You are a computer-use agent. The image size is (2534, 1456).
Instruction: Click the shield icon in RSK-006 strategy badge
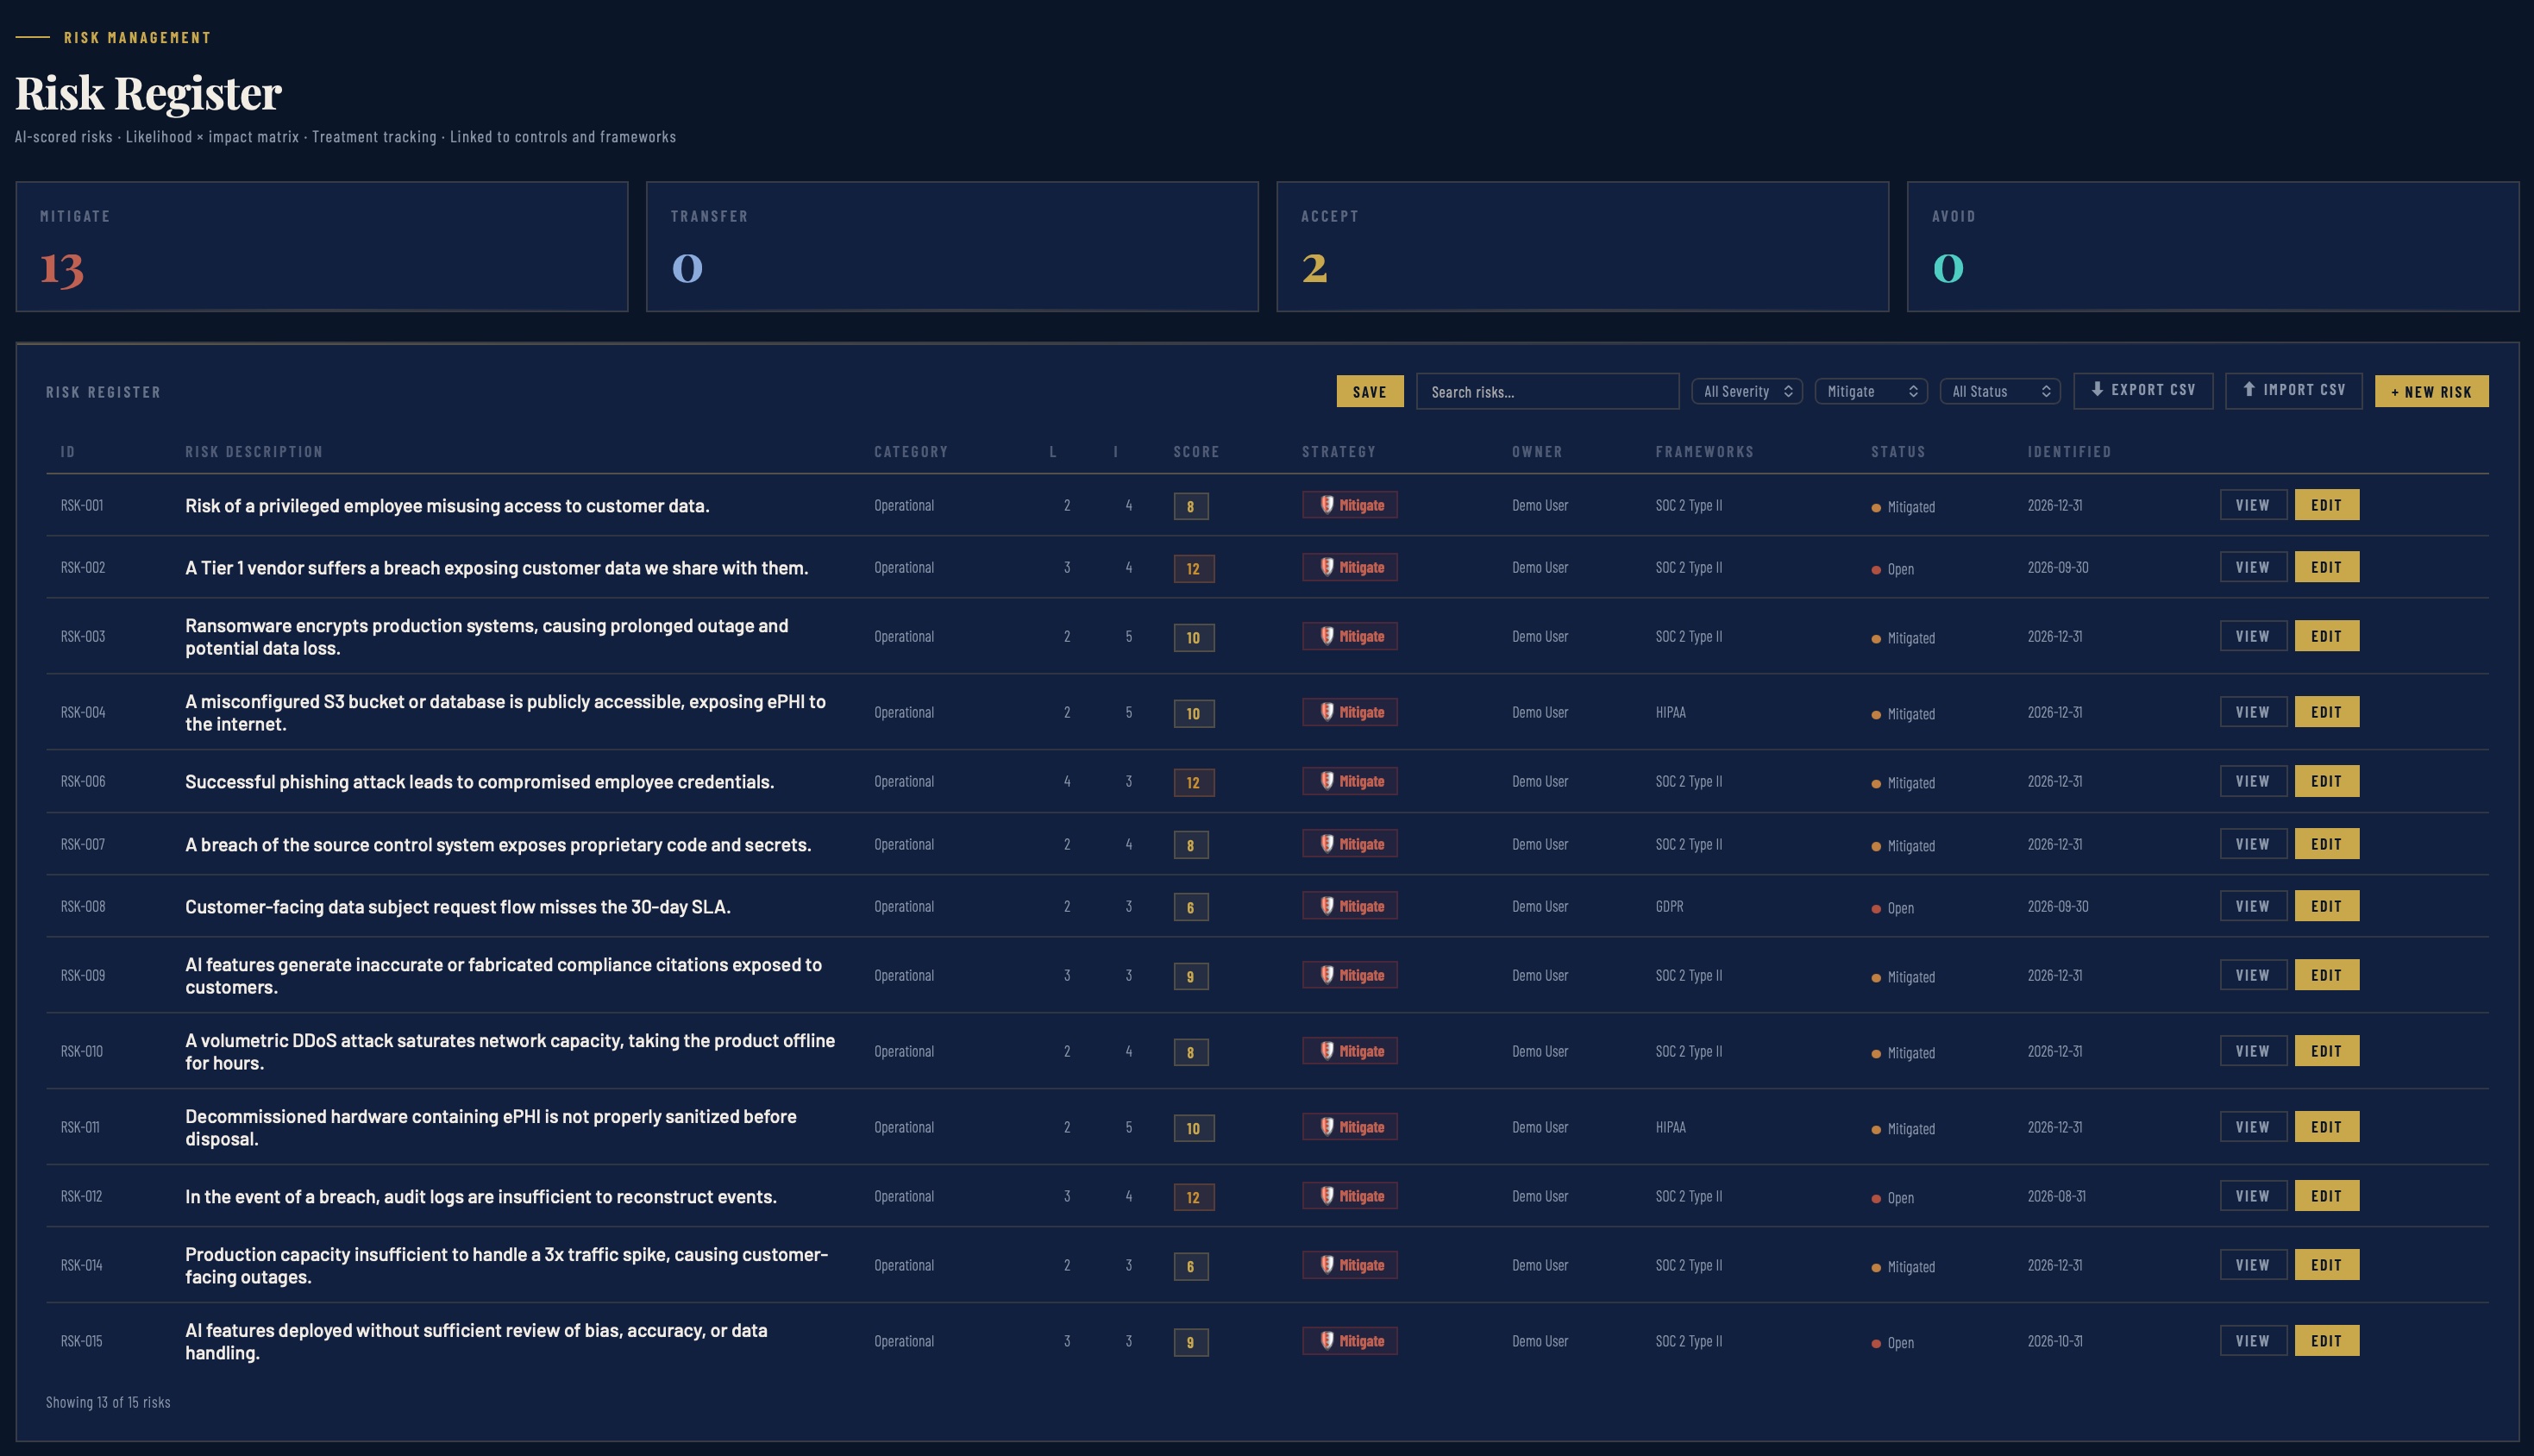(1327, 781)
